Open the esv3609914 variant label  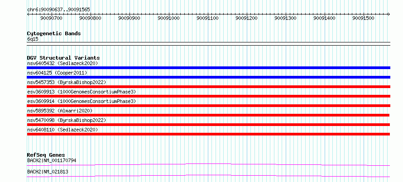click(x=82, y=101)
